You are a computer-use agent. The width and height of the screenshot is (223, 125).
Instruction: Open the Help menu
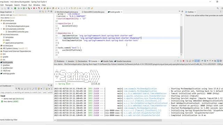point(44,5)
